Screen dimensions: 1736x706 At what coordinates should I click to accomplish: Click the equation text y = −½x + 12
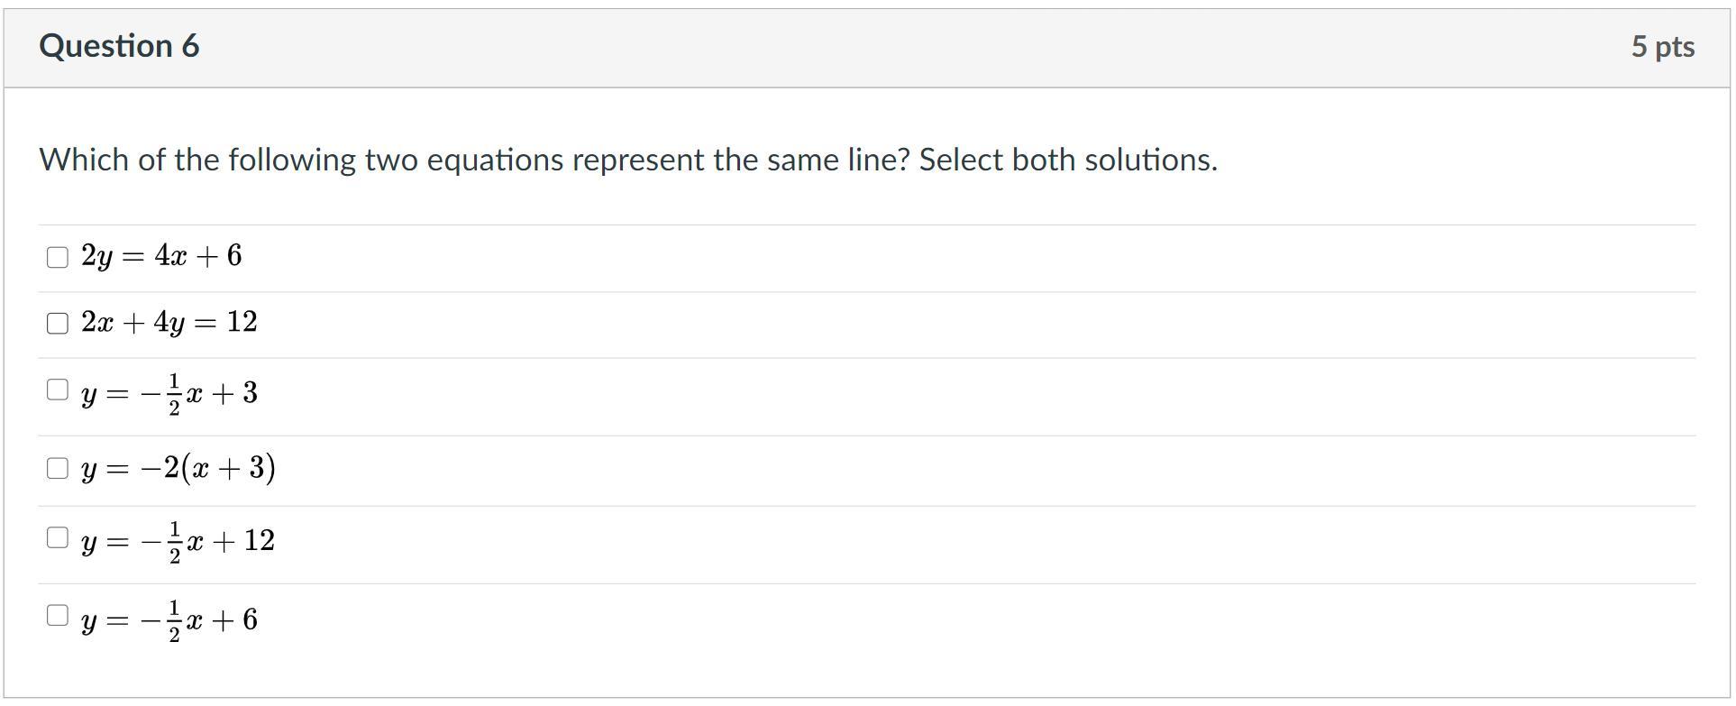(x=178, y=541)
